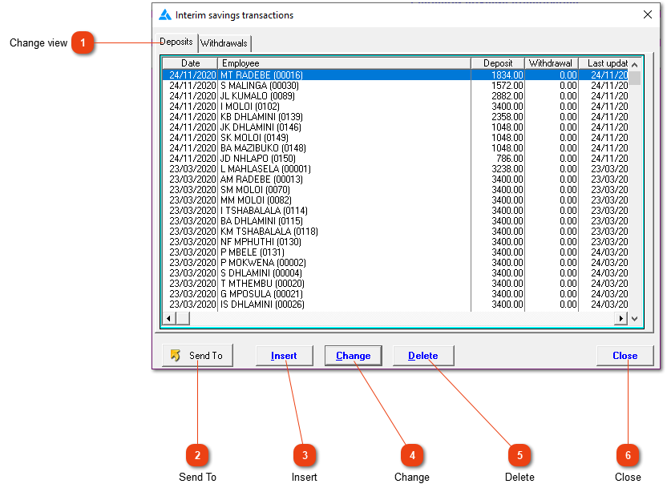This screenshot has width=667, height=496.
Task: Select row T MTHEMBU (00020)
Action: coord(395,284)
